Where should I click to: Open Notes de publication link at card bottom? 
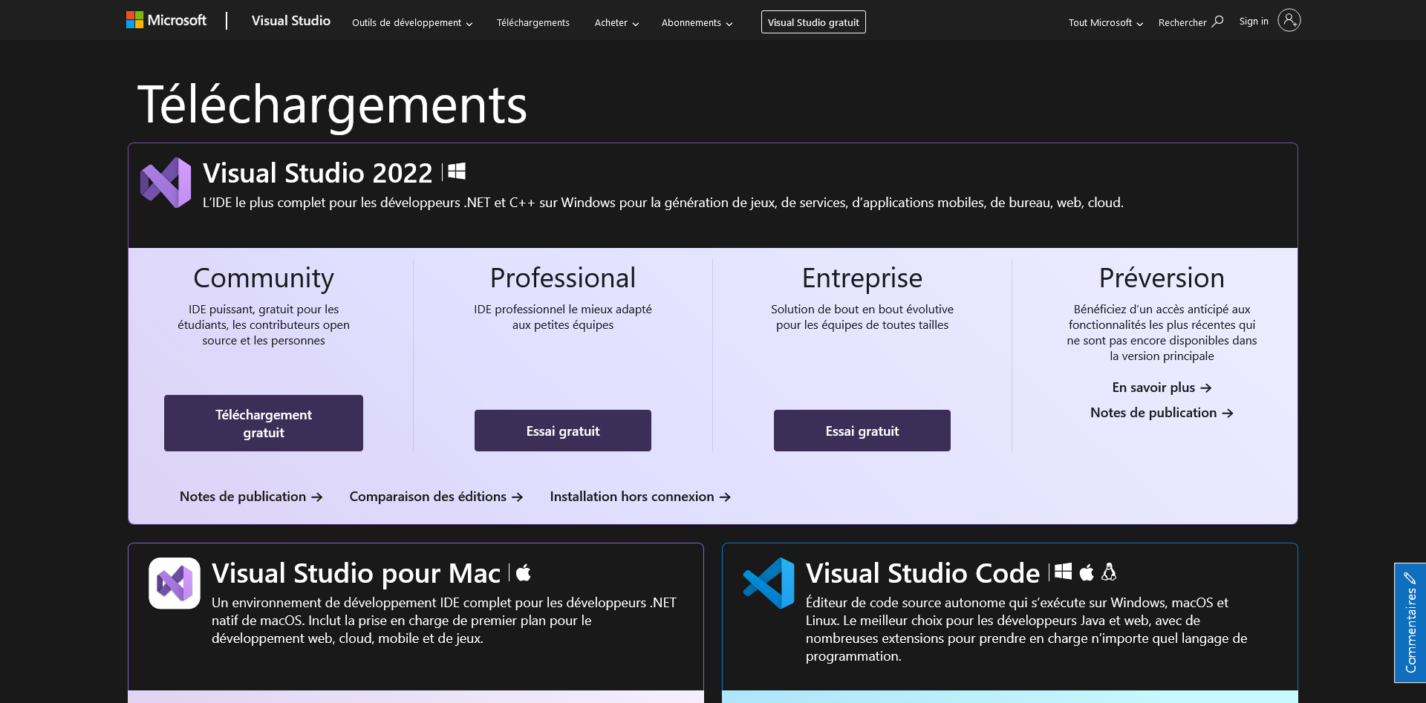tap(251, 497)
